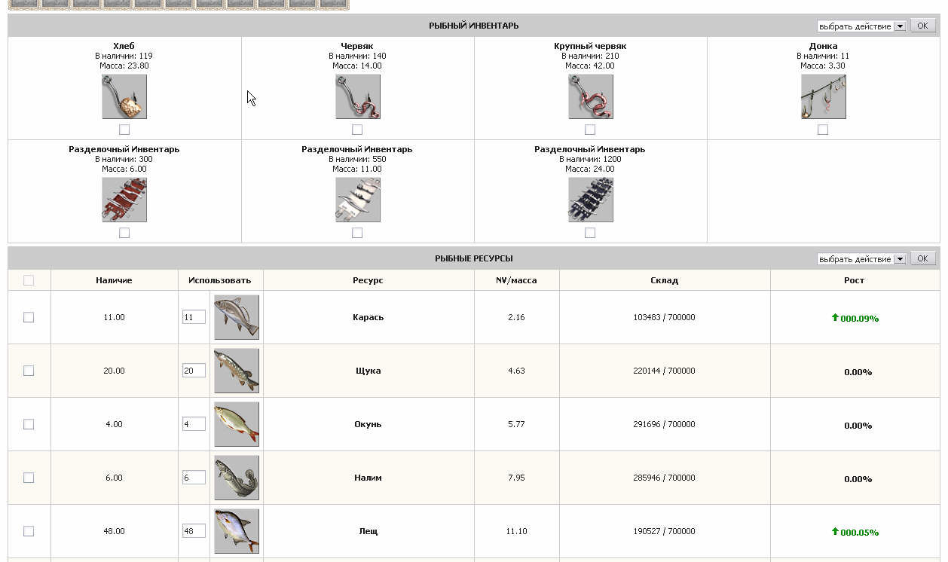Image resolution: width=948 pixels, height=562 pixels.
Task: Click the РЫБНЫЙ ИНВЕНТАРЬ section title
Action: 474,26
